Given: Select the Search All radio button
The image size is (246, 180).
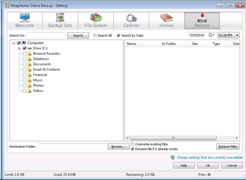Looking at the screenshot, I should (95, 36).
